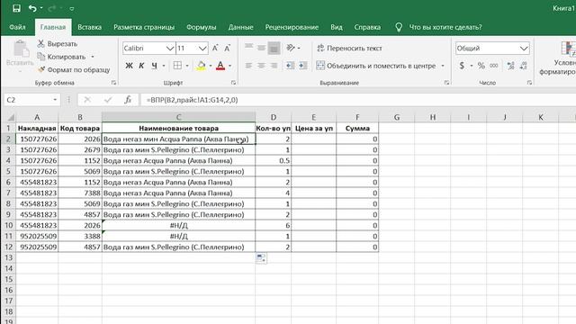Open the Выравнивание alignment dialog launcher
The width and height of the screenshot is (576, 324).
(x=446, y=83)
